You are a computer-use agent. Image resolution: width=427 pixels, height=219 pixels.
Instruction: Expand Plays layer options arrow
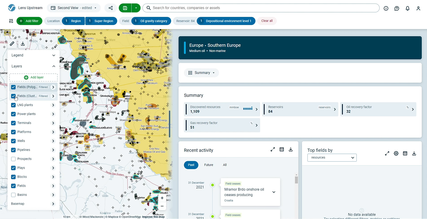pyautogui.click(x=53, y=168)
